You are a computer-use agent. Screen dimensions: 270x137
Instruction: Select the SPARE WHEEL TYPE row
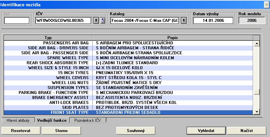click(48, 58)
